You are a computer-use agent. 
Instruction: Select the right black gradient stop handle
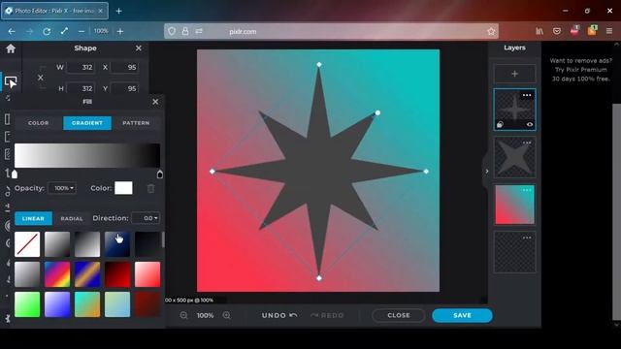click(159, 174)
